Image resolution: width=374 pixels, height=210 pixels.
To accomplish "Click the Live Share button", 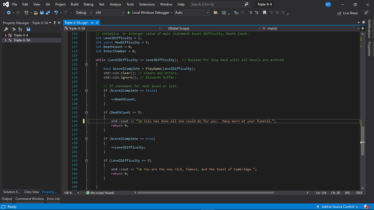I will (x=347, y=13).
